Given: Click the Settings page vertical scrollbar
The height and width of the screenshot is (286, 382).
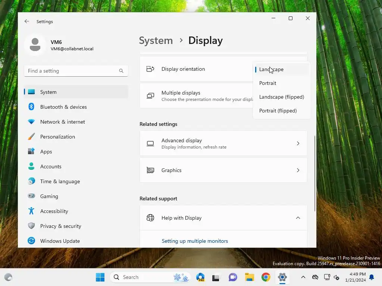Looking at the screenshot, I should coord(315,173).
